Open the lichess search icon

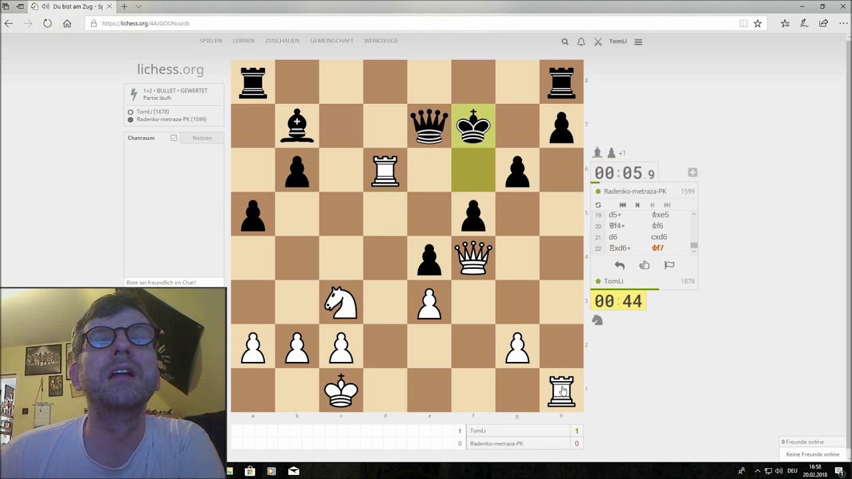(x=565, y=41)
